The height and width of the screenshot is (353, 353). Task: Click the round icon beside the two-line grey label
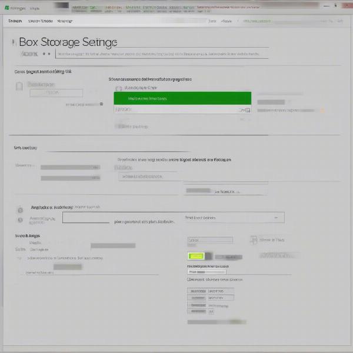(x=20, y=219)
